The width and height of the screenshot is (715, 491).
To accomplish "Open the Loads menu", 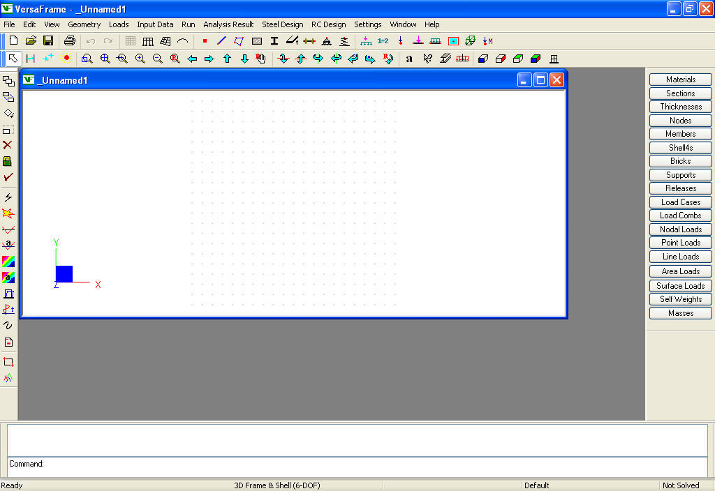I will pos(119,24).
